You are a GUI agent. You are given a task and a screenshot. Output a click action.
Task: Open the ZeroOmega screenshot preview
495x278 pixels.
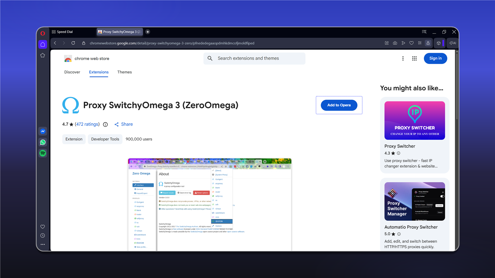[210, 205]
